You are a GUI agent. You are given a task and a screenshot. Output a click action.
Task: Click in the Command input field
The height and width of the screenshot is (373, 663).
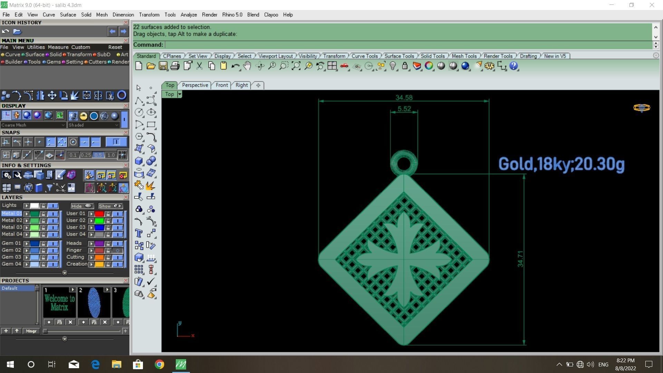point(409,45)
